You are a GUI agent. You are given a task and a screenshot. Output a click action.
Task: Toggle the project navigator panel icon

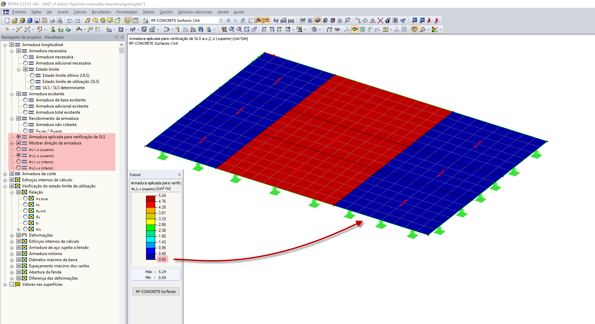[x=128, y=20]
